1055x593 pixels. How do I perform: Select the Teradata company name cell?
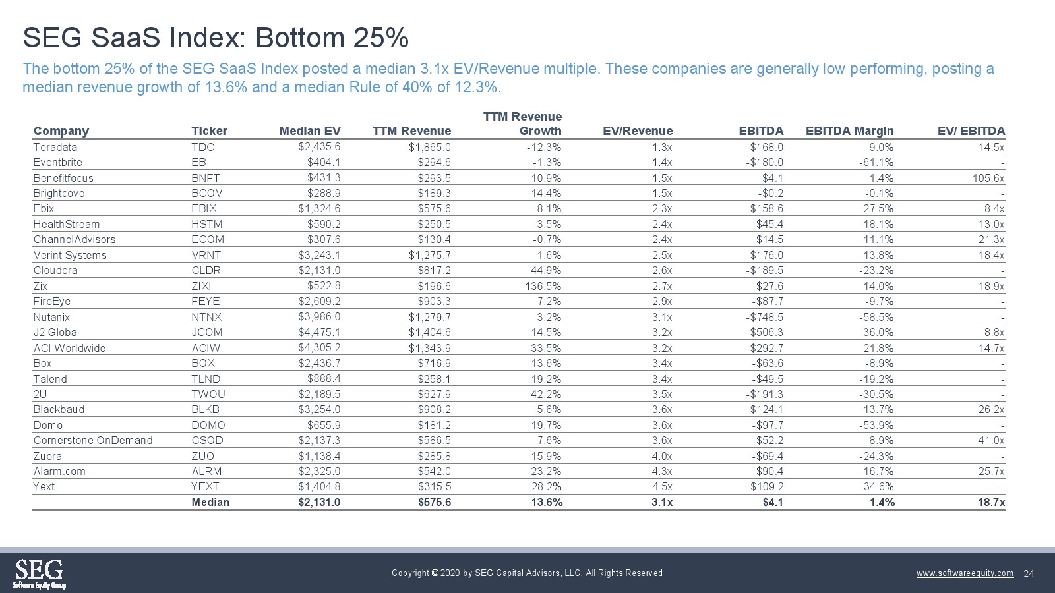coord(55,147)
